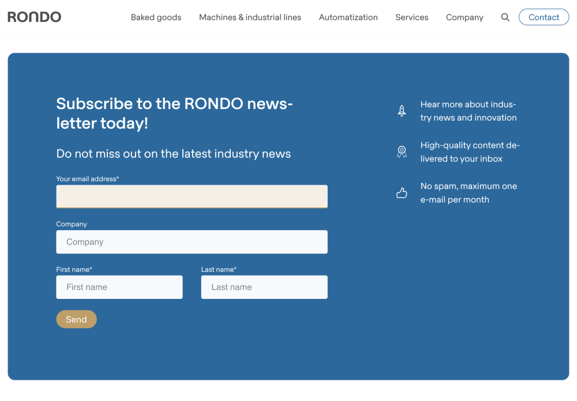Click the thumbs-up icon near no spam text
577x401 pixels.
click(x=402, y=193)
